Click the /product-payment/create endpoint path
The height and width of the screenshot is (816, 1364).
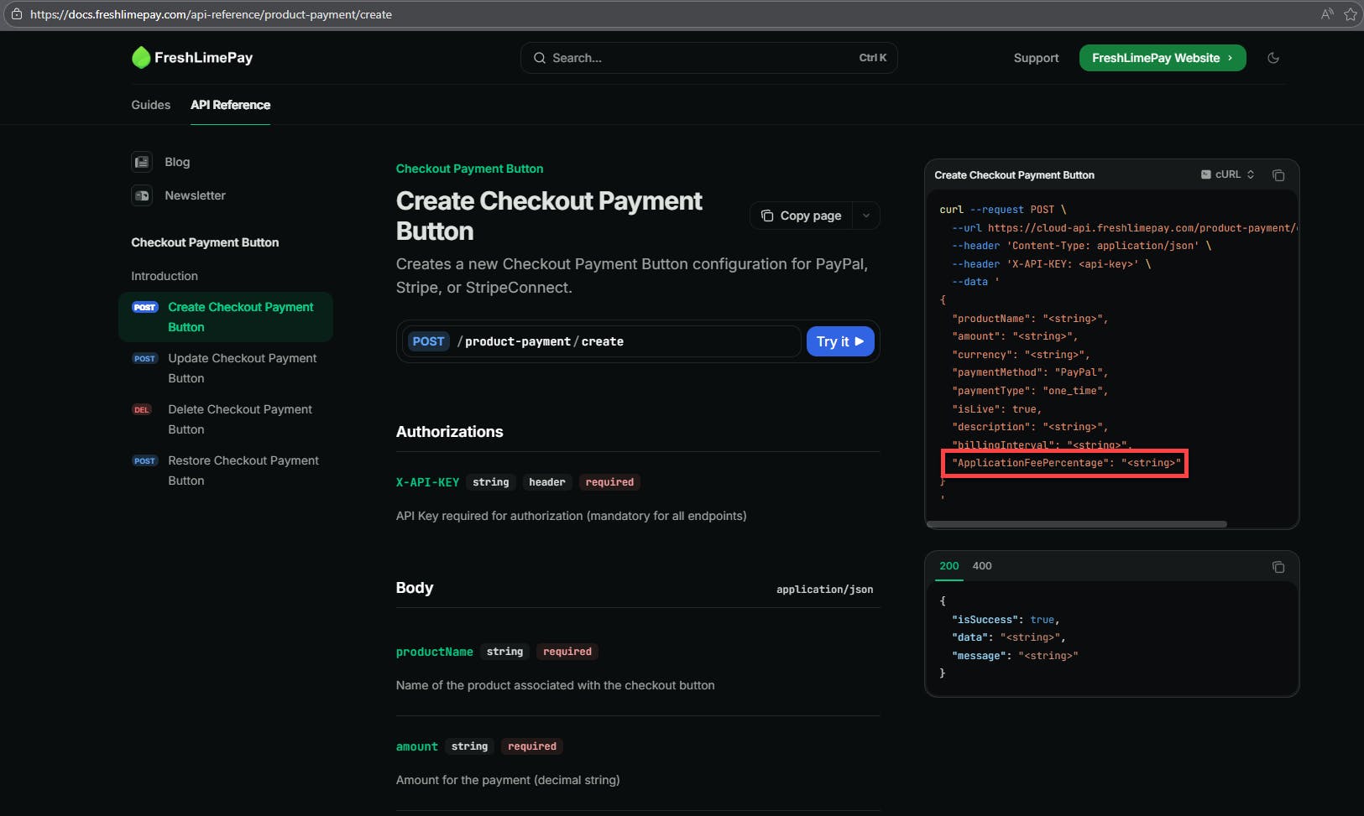[541, 341]
